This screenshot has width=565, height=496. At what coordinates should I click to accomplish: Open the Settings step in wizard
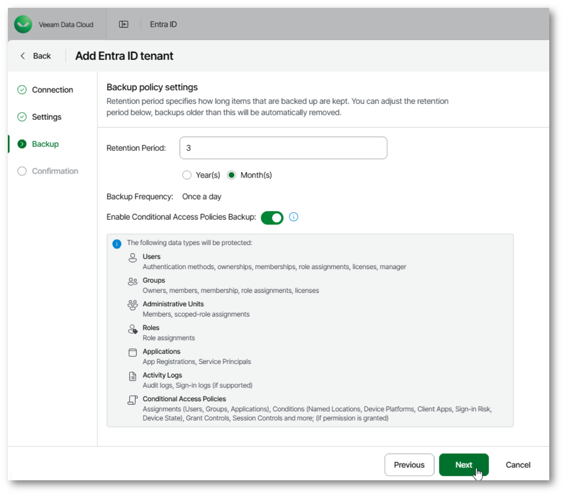[46, 117]
